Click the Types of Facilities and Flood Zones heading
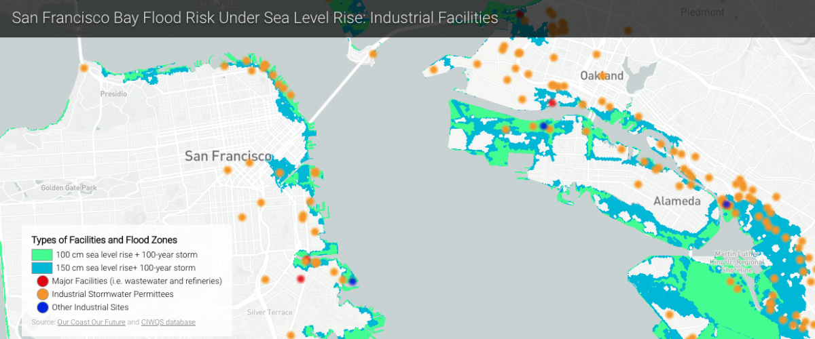This screenshot has height=339, width=815. [x=104, y=240]
